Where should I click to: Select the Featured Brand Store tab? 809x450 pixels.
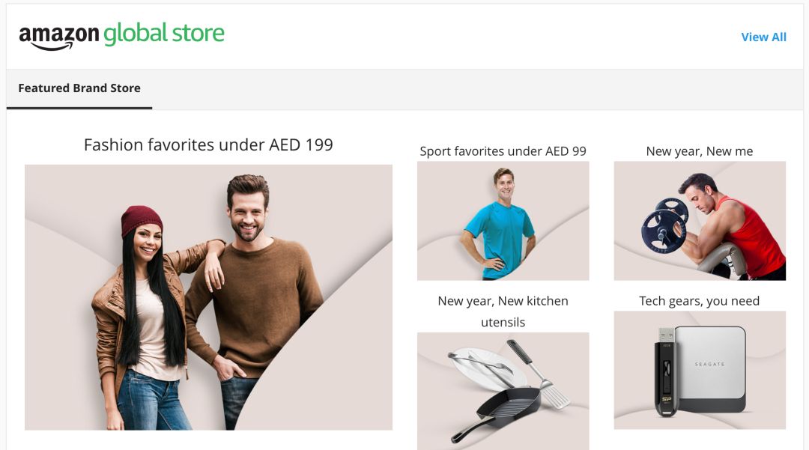coord(79,88)
